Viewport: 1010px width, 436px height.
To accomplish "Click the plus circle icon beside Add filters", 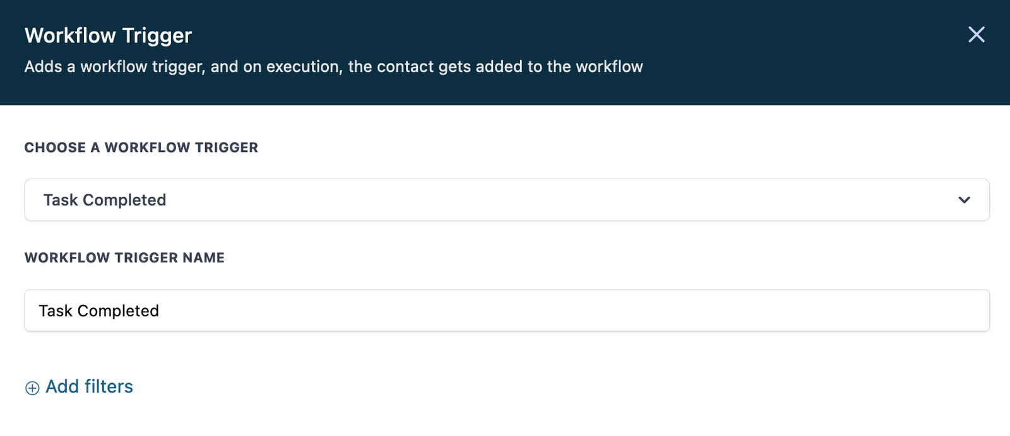I will (32, 388).
